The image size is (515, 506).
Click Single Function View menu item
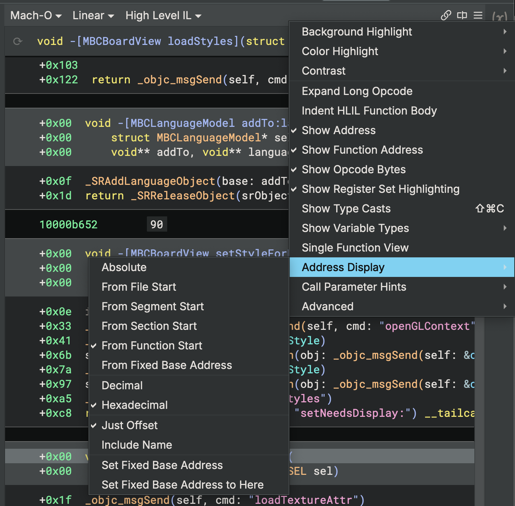click(x=402, y=248)
